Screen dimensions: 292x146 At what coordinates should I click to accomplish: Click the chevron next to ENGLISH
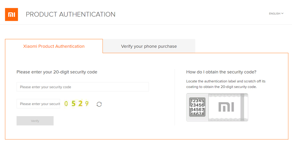click(x=282, y=14)
